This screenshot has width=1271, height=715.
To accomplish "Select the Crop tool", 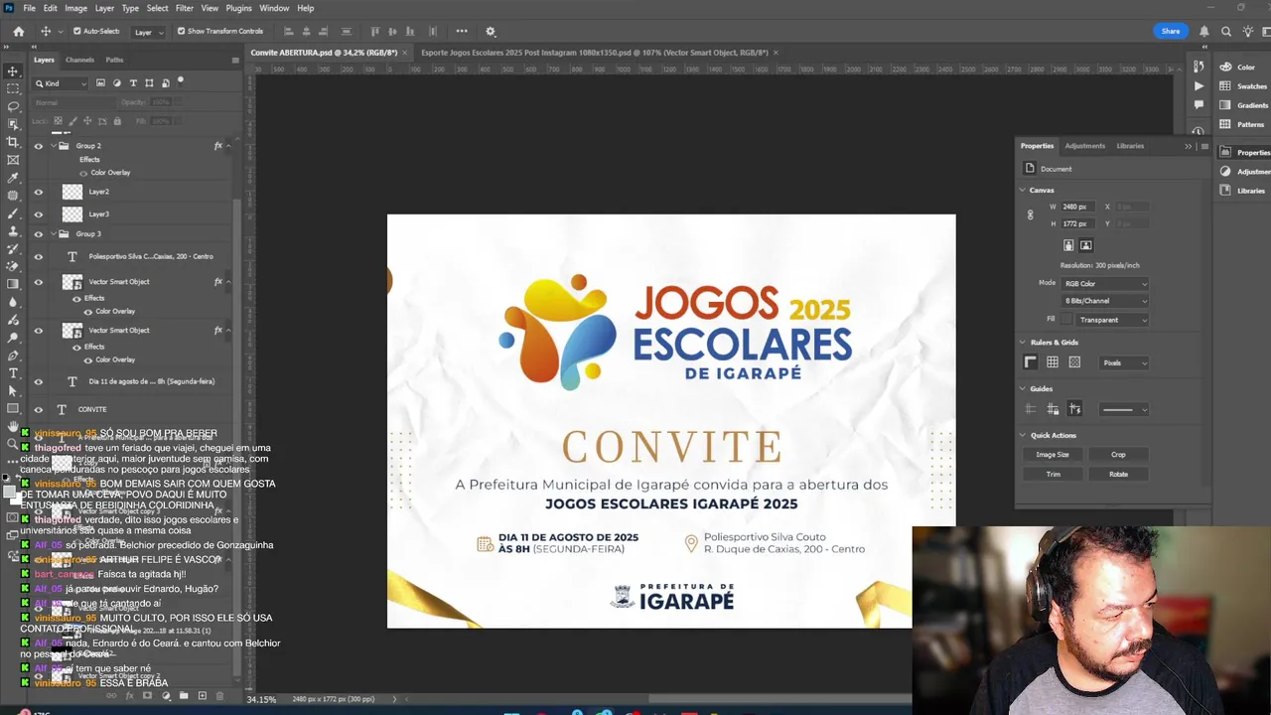I will click(x=13, y=142).
